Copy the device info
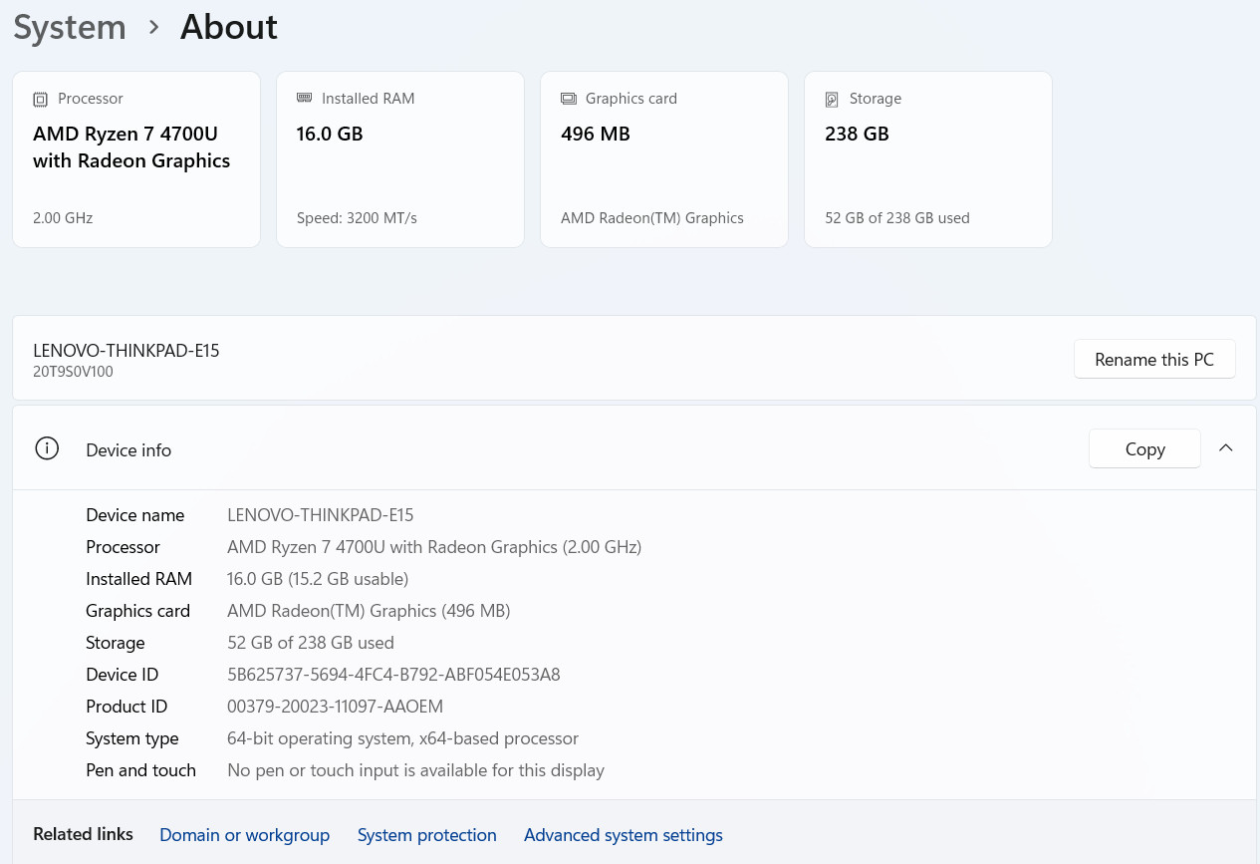The height and width of the screenshot is (864, 1260). [1144, 448]
